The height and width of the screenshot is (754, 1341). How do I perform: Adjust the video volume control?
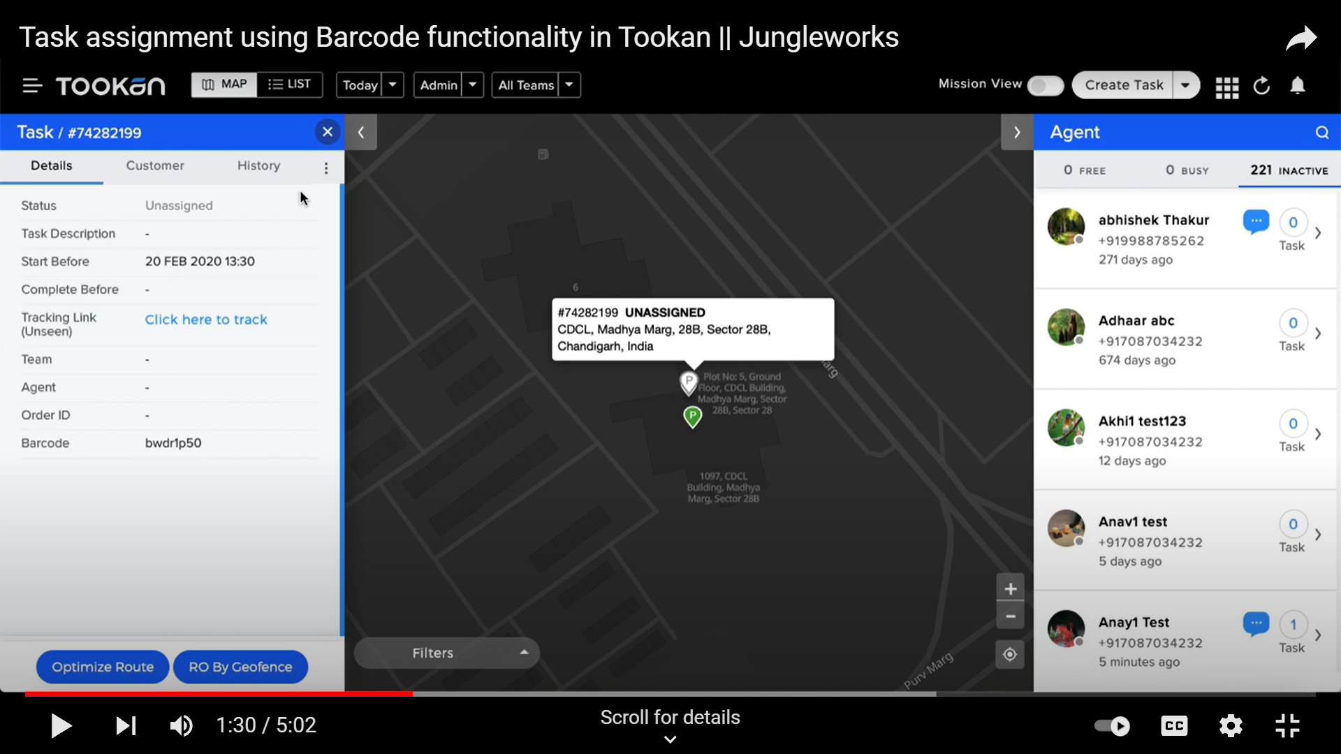(181, 725)
